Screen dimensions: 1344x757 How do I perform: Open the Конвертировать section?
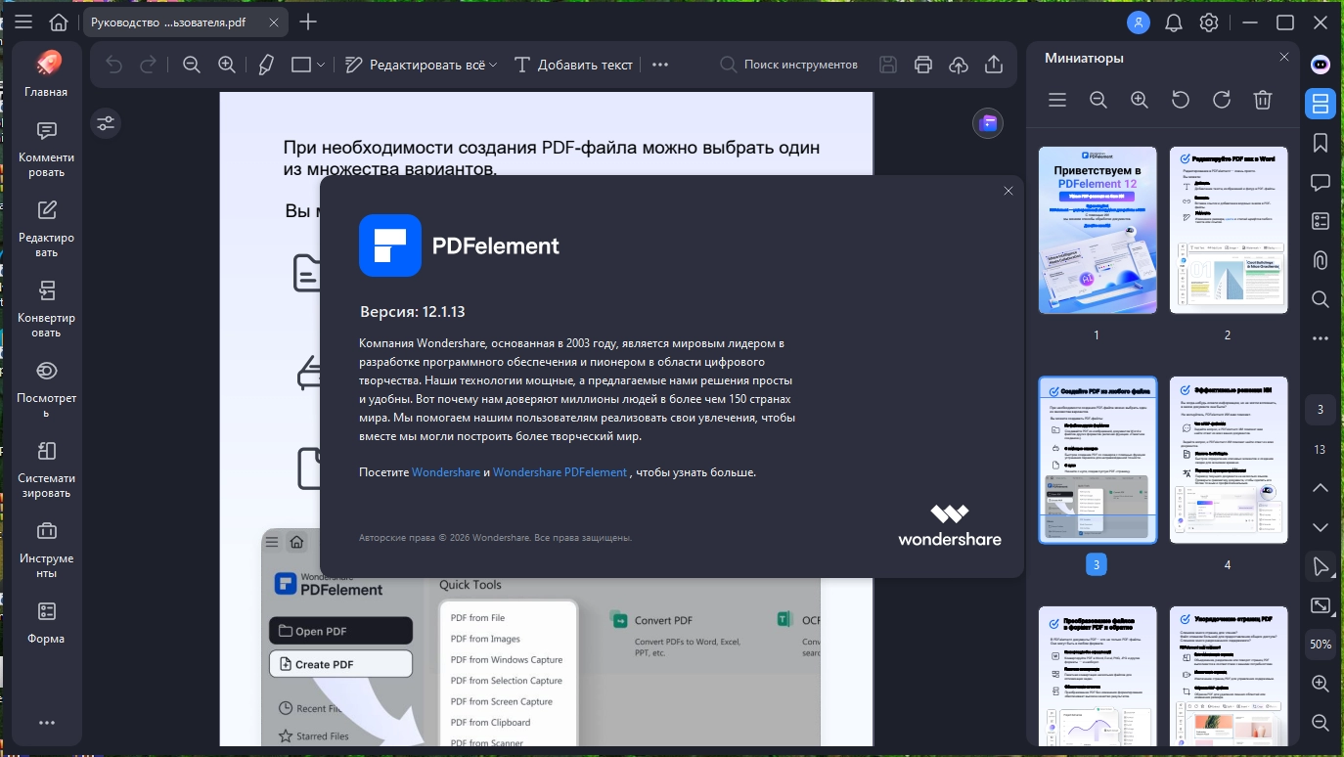pos(47,310)
